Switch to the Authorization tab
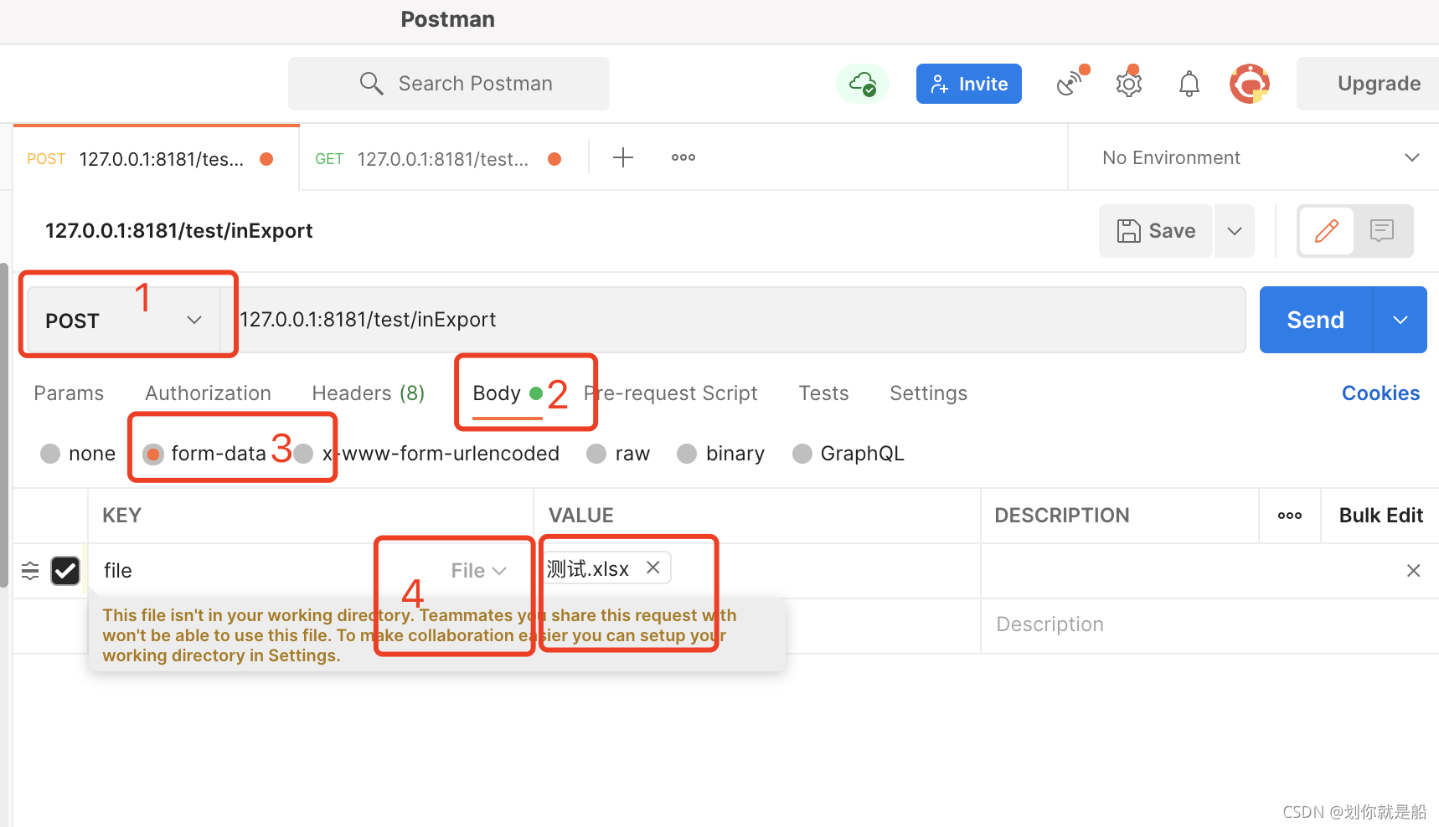Viewport: 1439px width, 827px height. tap(208, 393)
